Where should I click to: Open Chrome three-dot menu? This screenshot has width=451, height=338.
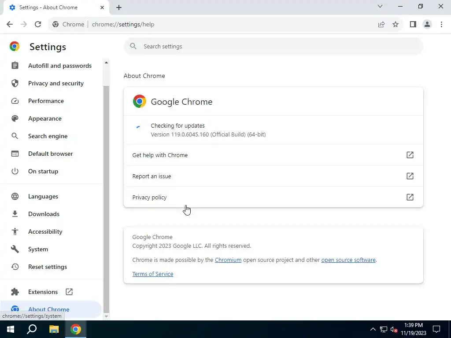(441, 25)
